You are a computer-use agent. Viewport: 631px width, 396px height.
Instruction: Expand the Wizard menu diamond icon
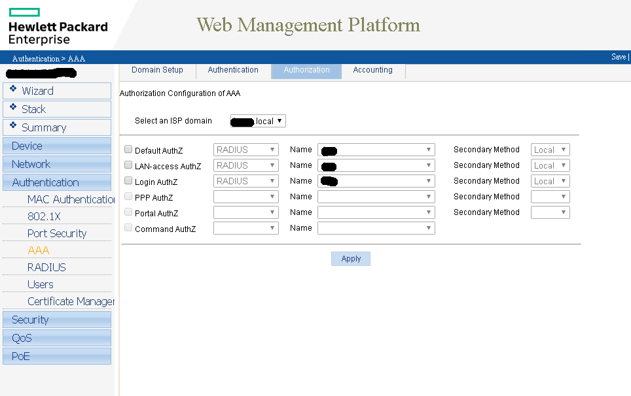(x=13, y=89)
